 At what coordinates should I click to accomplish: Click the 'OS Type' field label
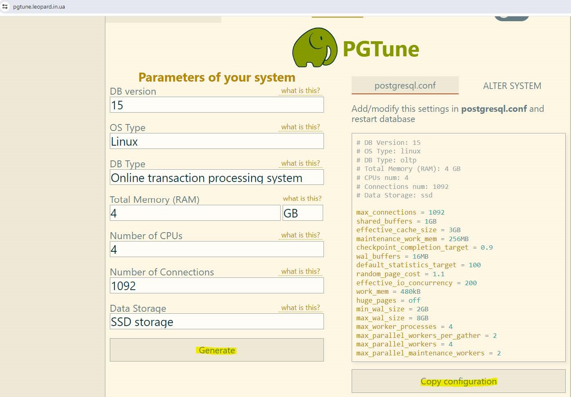(x=128, y=128)
